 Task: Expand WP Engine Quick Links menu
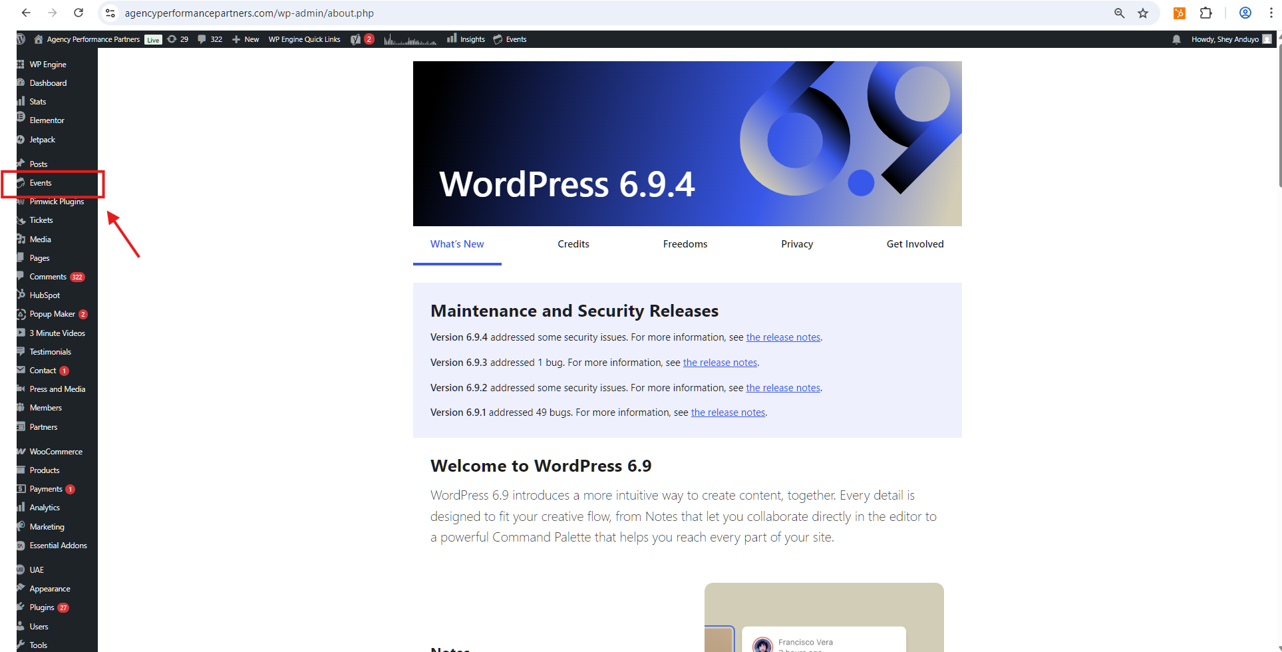pyautogui.click(x=304, y=39)
